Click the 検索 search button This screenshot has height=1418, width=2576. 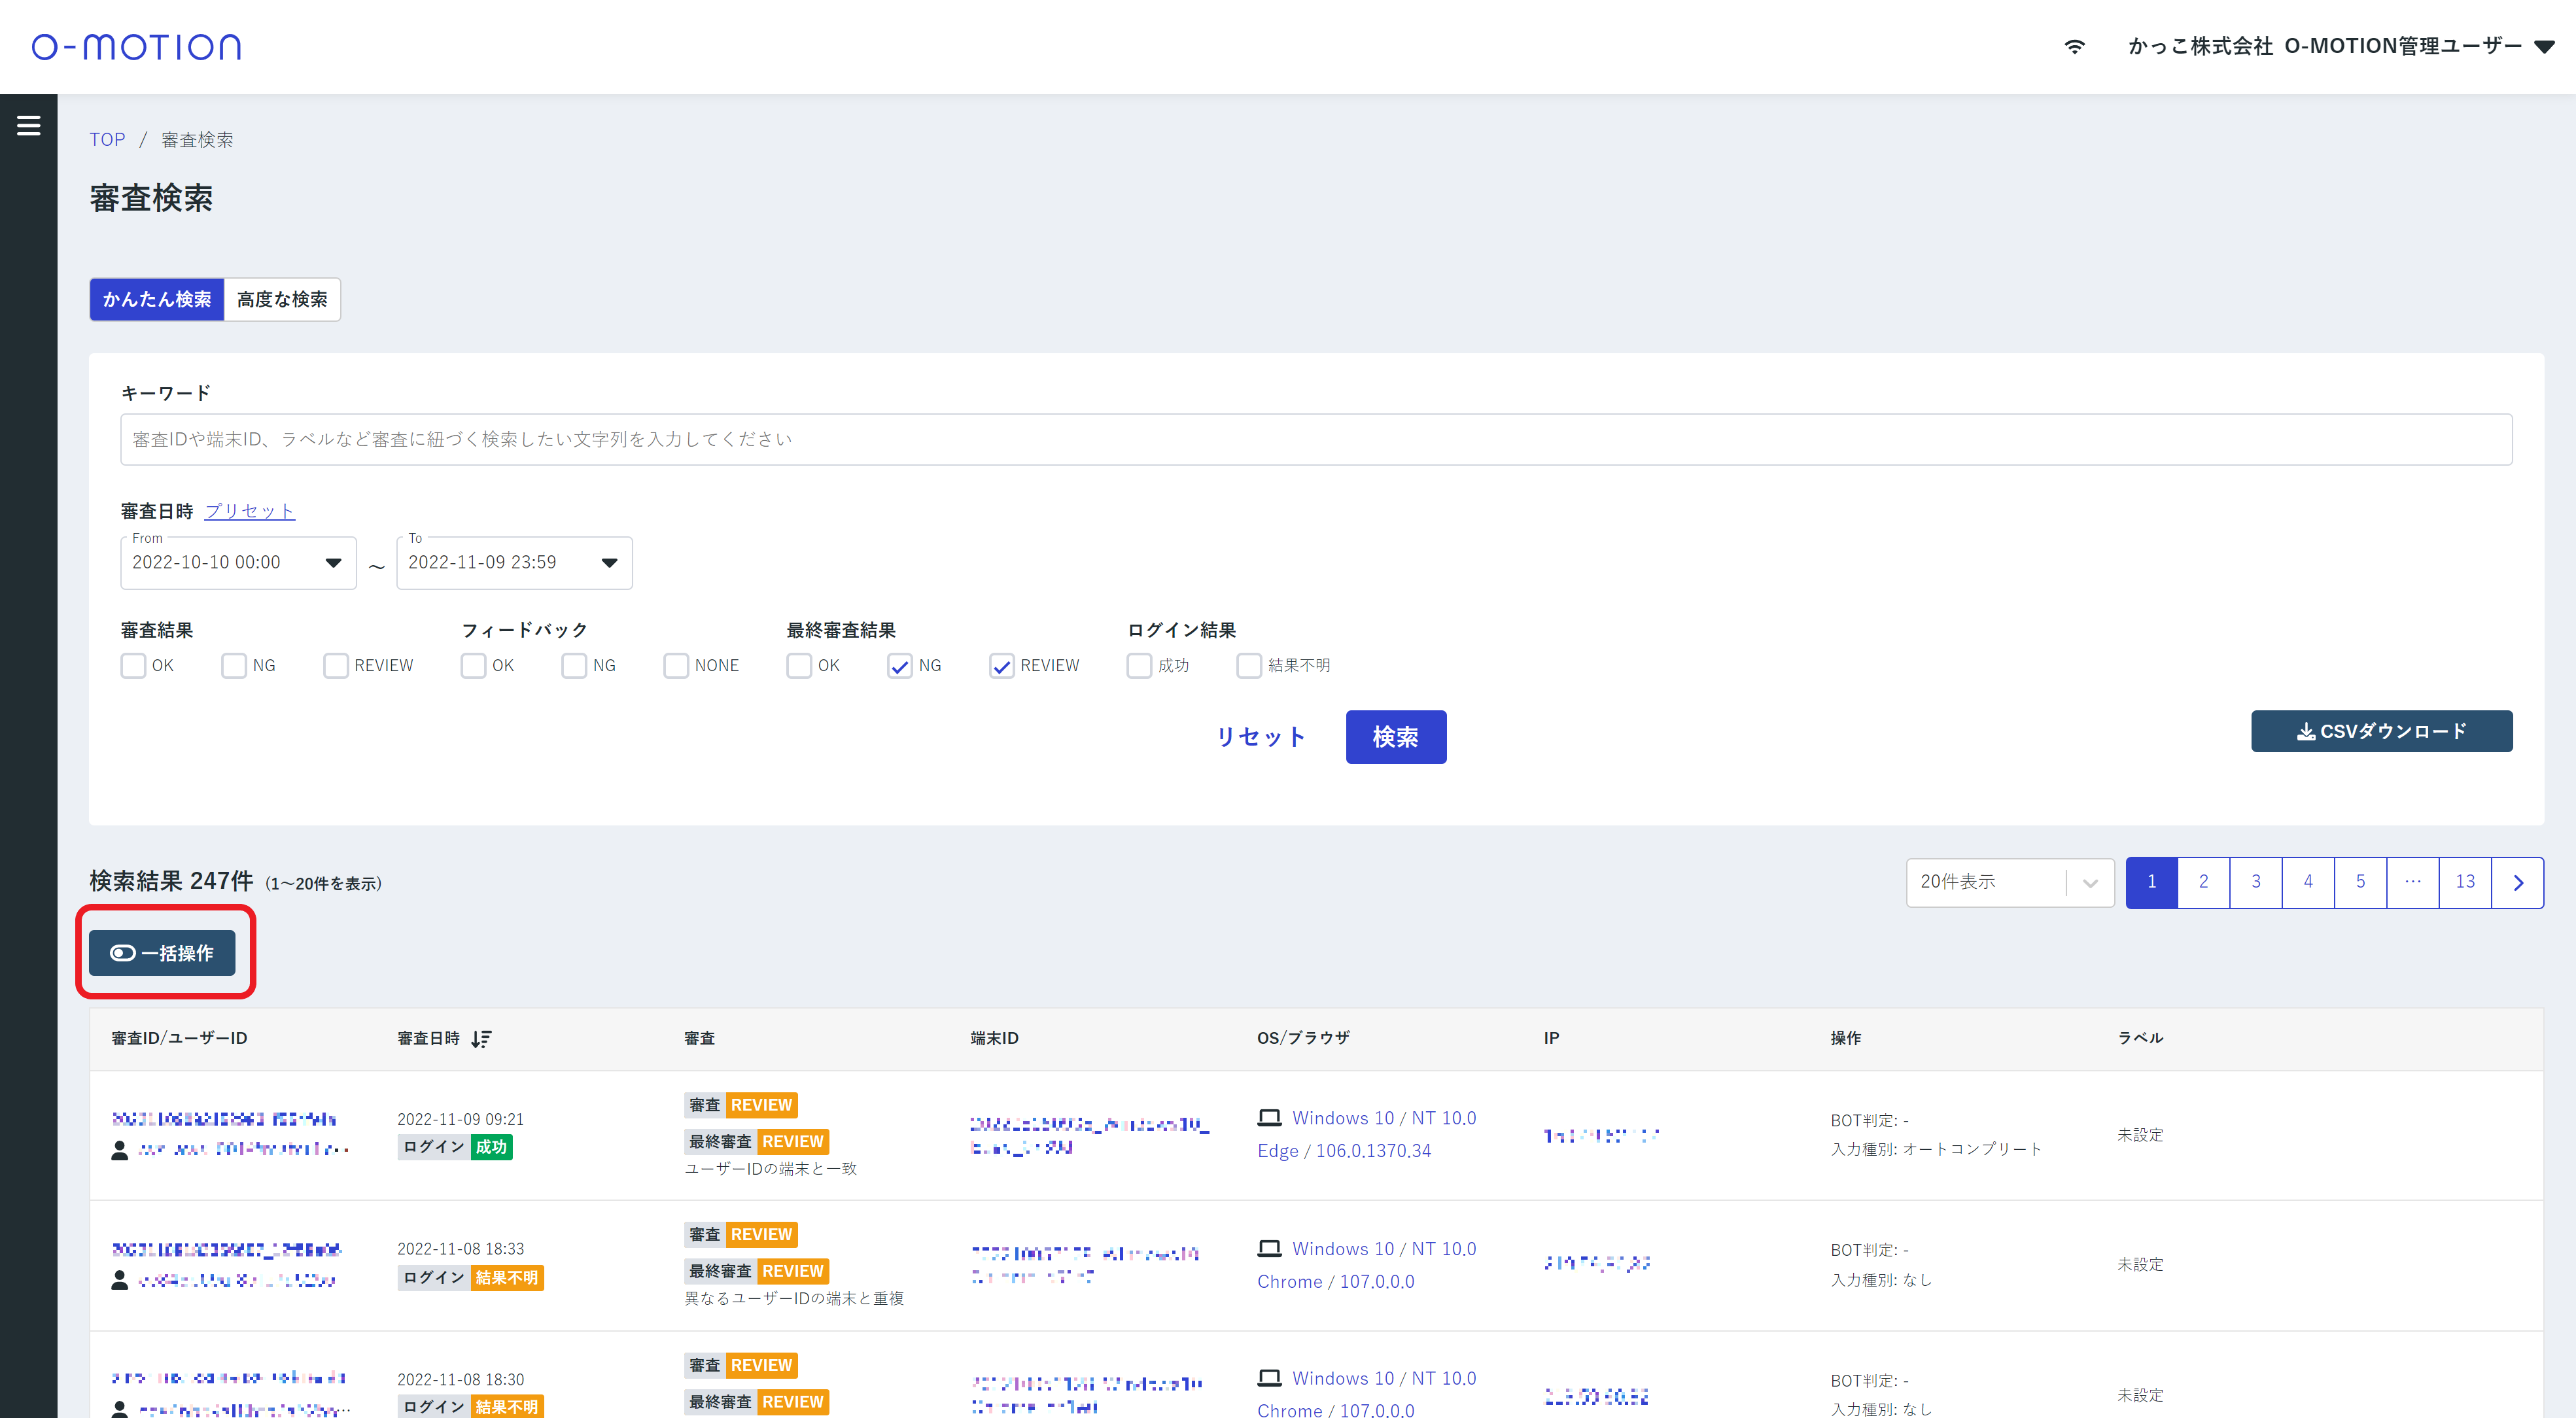[1395, 737]
